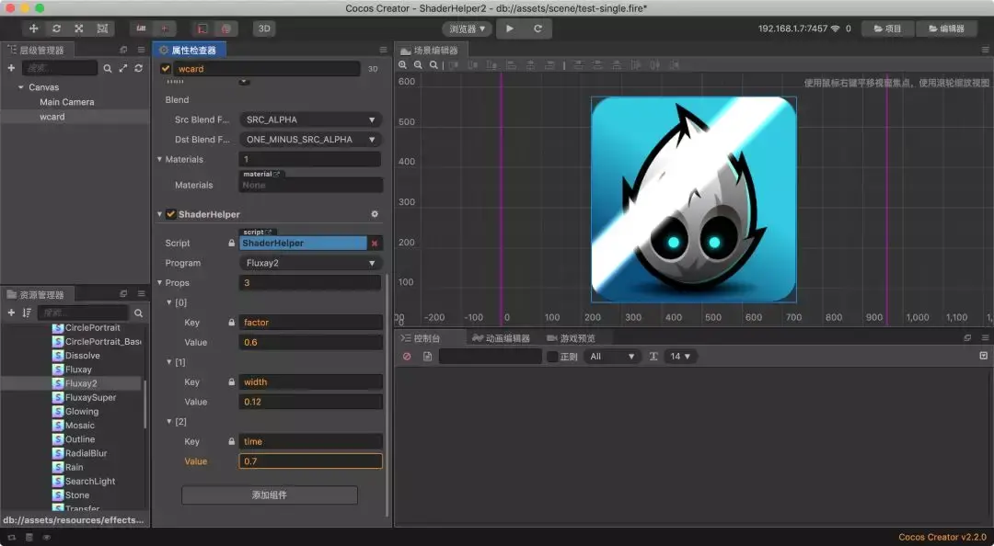Image resolution: width=994 pixels, height=546 pixels.
Task: Toggle the 正则 regex checkbox
Action: click(552, 357)
